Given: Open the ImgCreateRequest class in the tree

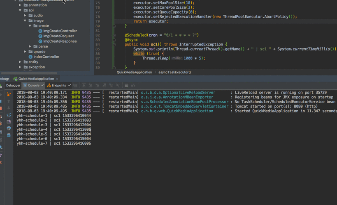Looking at the screenshot, I should 58,36.
